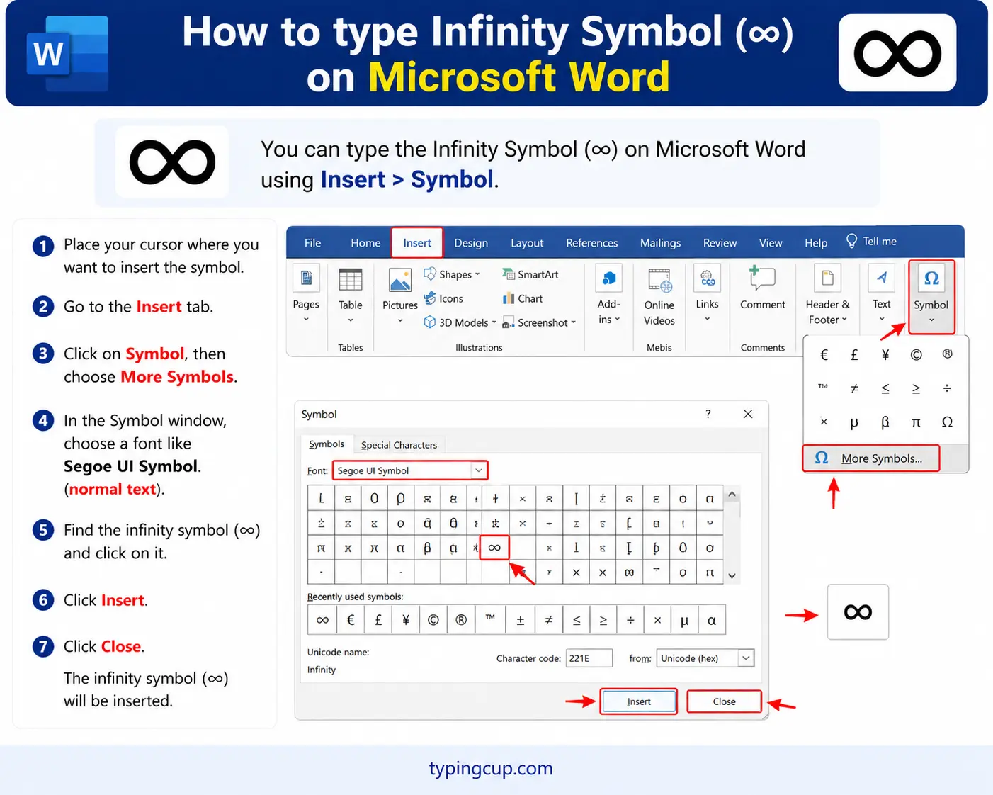Expand the chevron under Table

click(x=350, y=320)
